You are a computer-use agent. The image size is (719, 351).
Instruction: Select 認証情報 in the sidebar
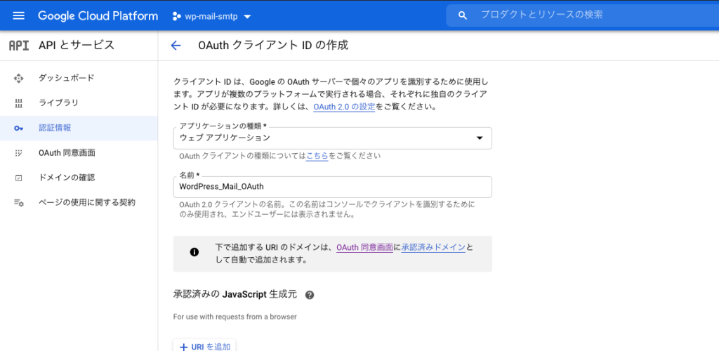[55, 128]
